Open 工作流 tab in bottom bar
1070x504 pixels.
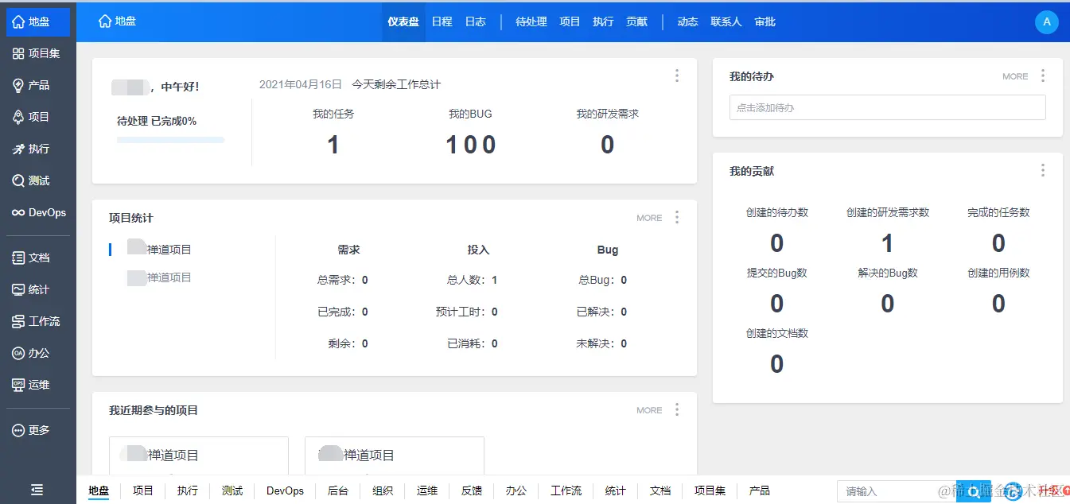tap(566, 490)
